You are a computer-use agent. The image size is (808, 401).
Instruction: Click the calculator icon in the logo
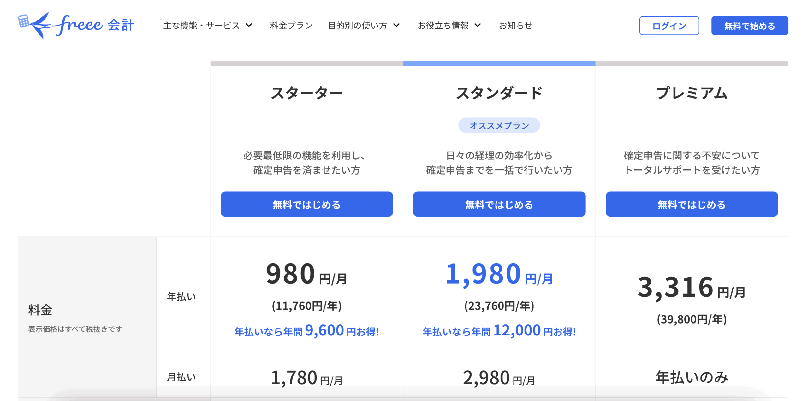(x=23, y=21)
